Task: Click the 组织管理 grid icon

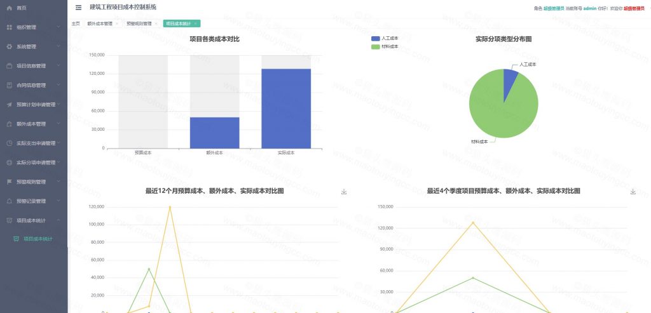Action: pyautogui.click(x=9, y=27)
